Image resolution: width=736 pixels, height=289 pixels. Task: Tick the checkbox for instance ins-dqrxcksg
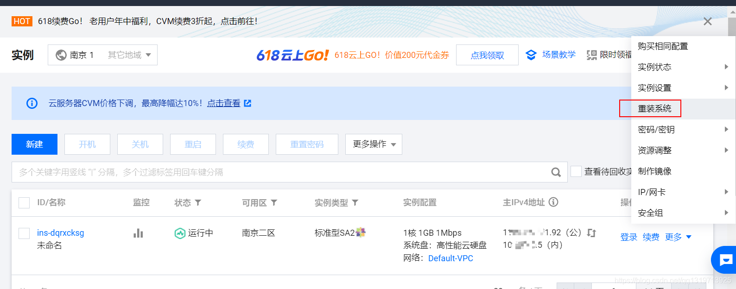click(x=24, y=233)
